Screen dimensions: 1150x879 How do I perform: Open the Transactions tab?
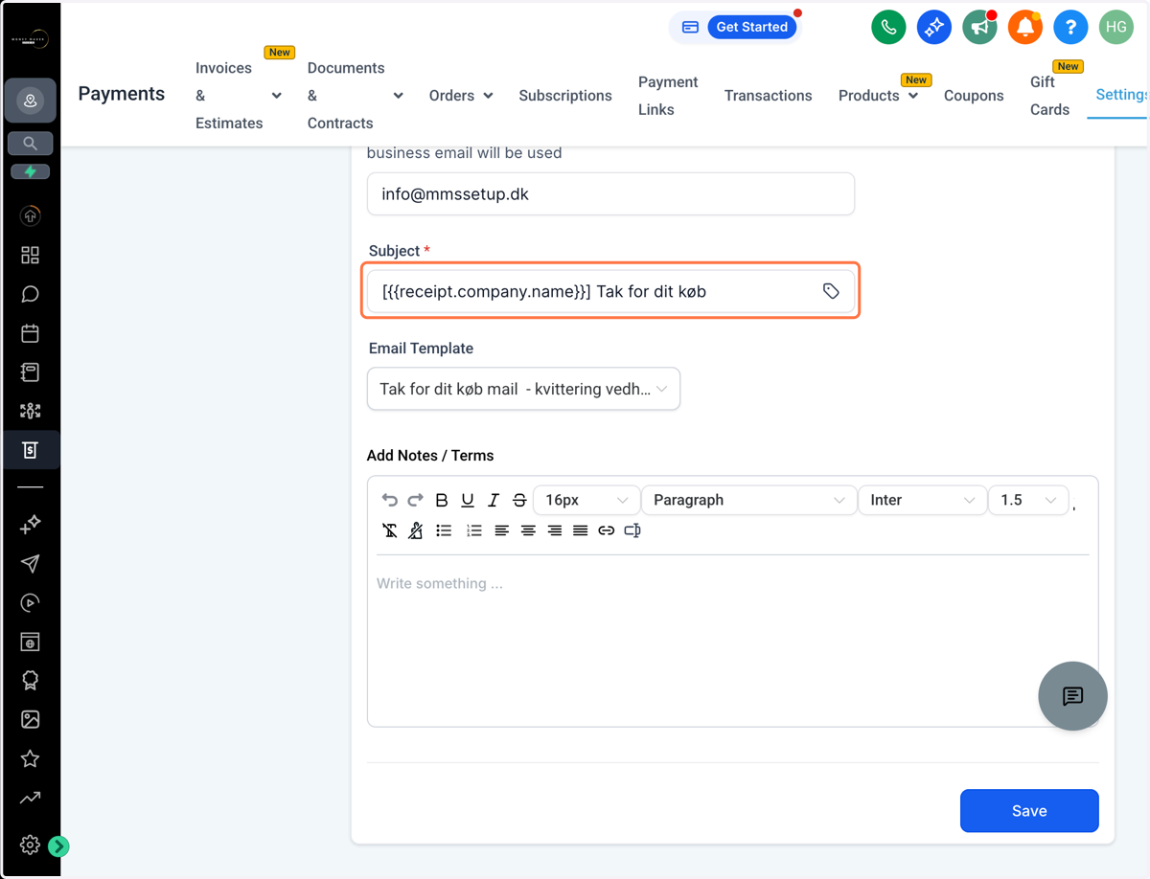point(768,96)
